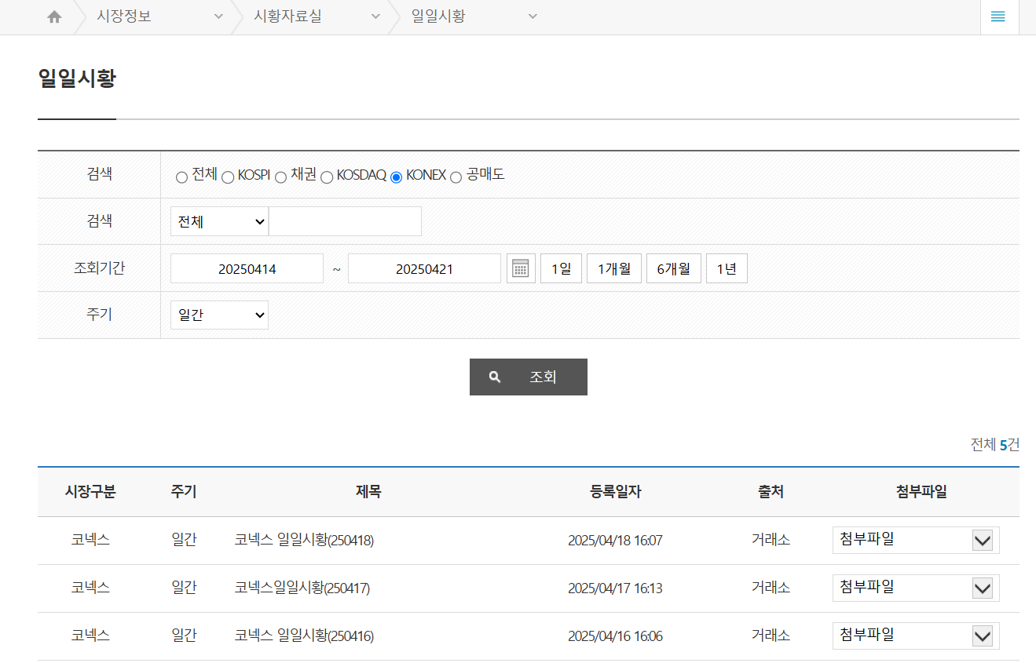This screenshot has height=663, width=1036.
Task: Click the 6개월 period button
Action: (x=673, y=268)
